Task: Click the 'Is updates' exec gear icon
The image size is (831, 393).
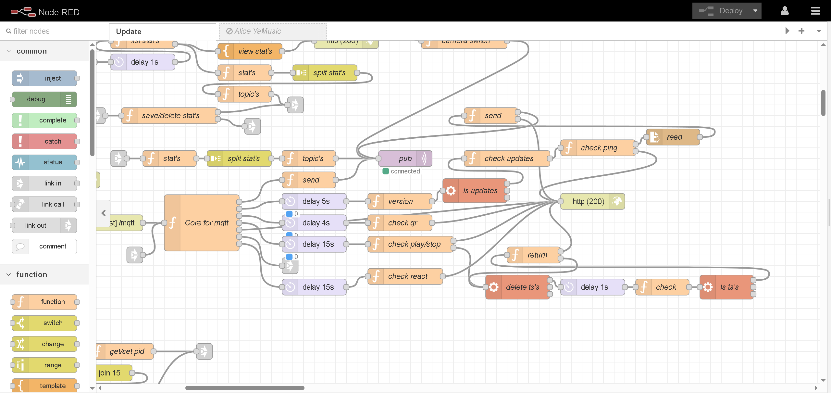Action: coord(451,191)
